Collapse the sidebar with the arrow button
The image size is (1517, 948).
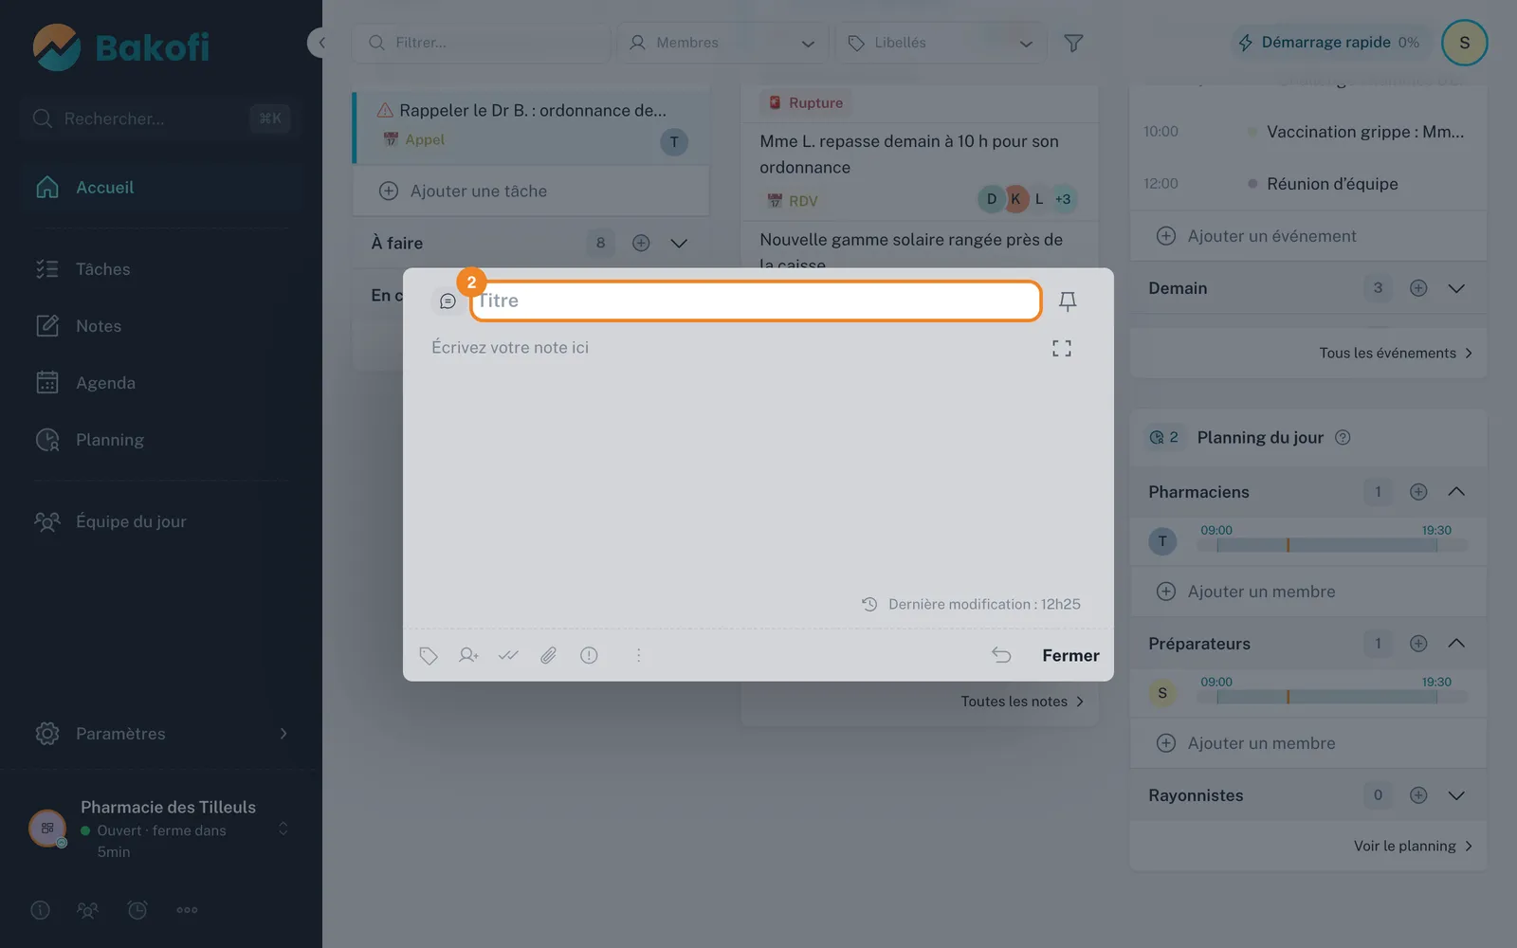pos(320,43)
